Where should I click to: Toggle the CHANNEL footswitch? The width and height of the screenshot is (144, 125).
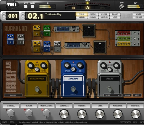point(11,114)
